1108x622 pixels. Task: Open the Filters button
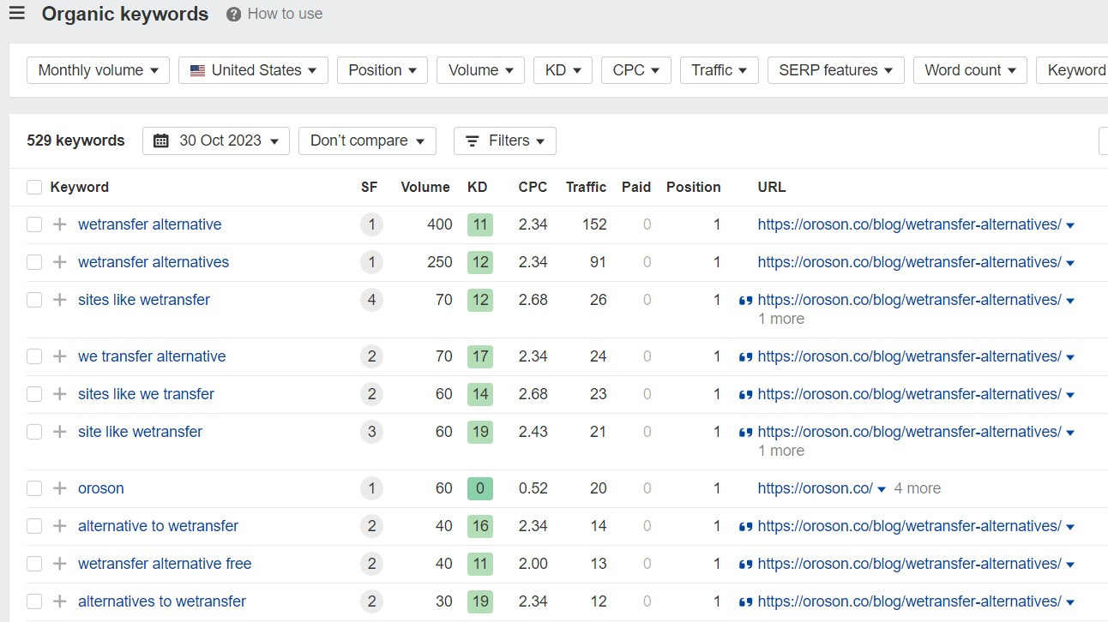click(505, 141)
